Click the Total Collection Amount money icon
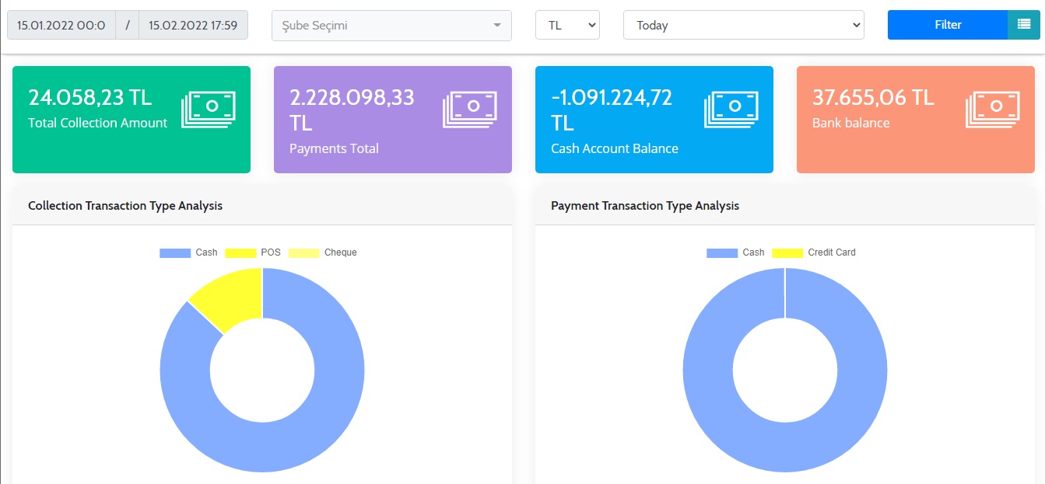The image size is (1045, 484). coord(209,110)
